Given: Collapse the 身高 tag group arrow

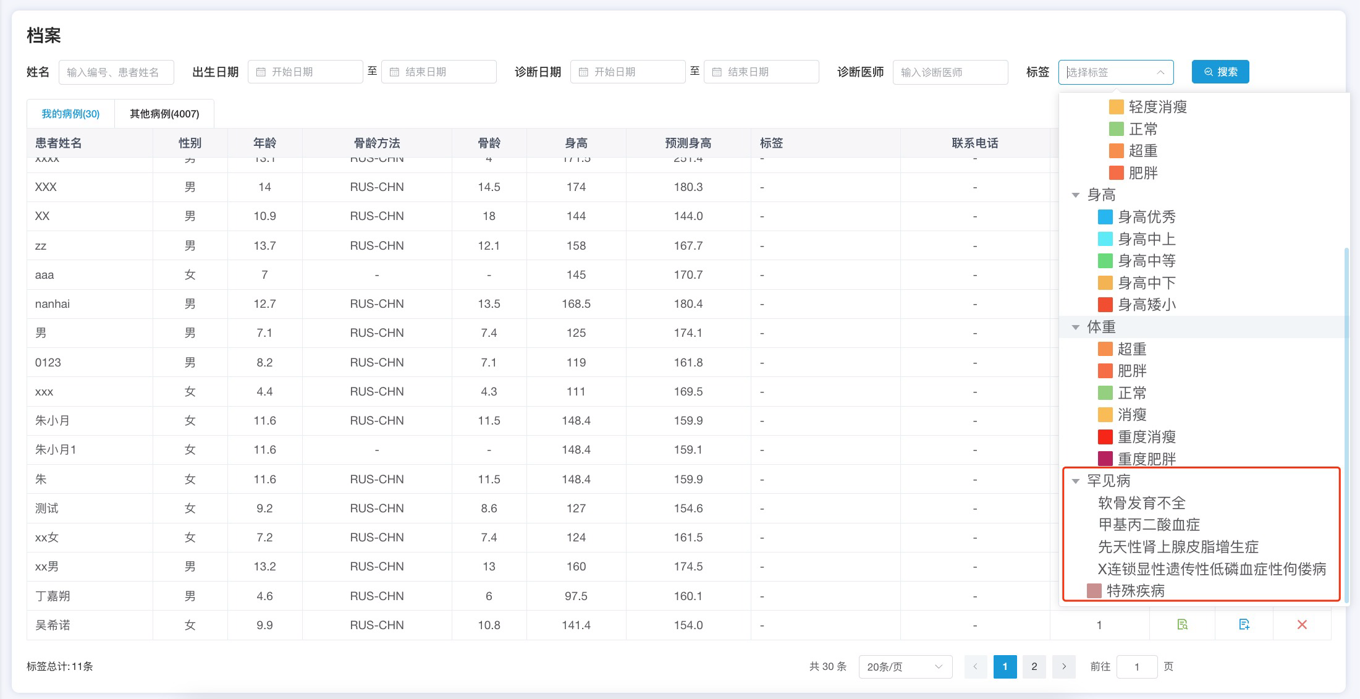Looking at the screenshot, I should pos(1076,195).
